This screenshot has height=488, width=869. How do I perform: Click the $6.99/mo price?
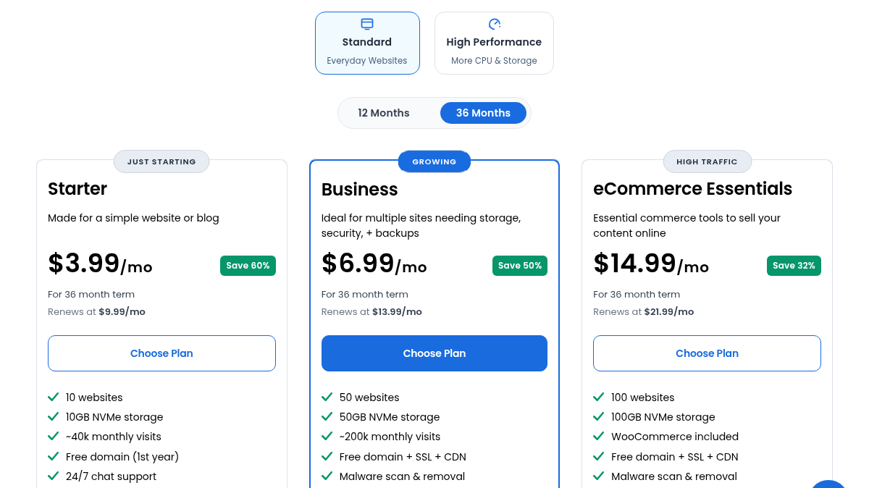point(374,264)
